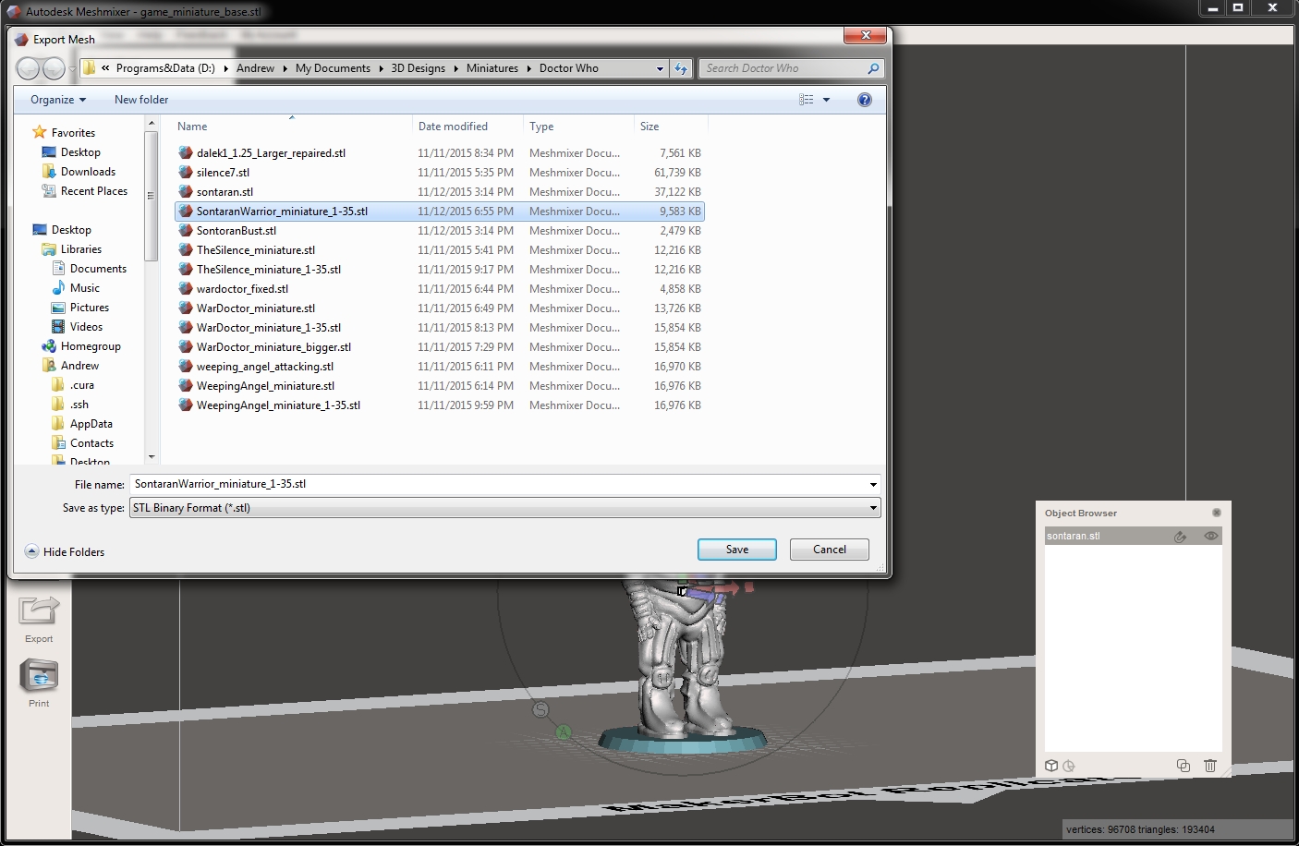Click the Save button
The width and height of the screenshot is (1299, 846).
click(x=737, y=550)
